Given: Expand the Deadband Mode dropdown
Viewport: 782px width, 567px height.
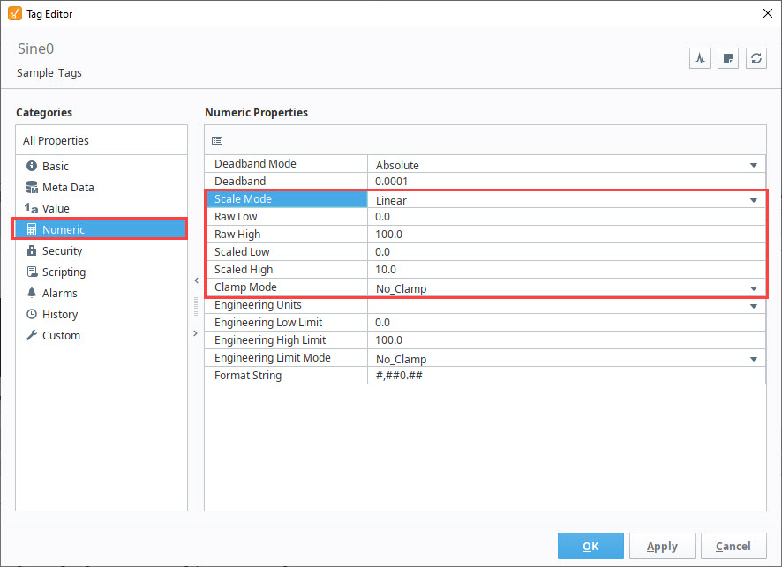Looking at the screenshot, I should click(x=566, y=165).
